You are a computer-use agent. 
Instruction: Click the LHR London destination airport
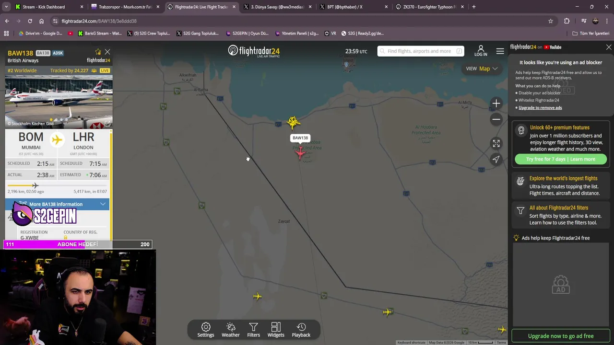coord(83,140)
